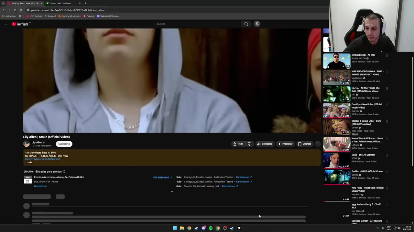Open Aplicaciones bookmarks shortcut
Viewport: 414px width, 232px height.
pos(9,16)
